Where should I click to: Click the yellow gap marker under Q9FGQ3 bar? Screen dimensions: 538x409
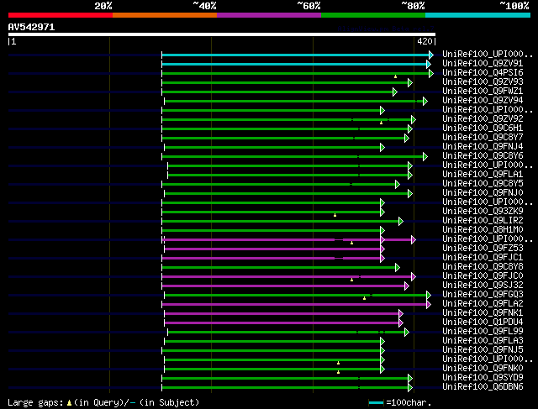pos(364,298)
